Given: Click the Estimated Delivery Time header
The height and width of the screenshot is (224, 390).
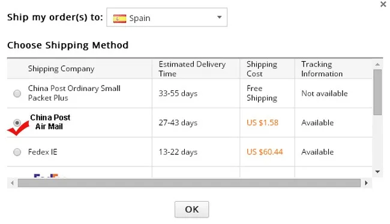Looking at the screenshot, I should (192, 69).
